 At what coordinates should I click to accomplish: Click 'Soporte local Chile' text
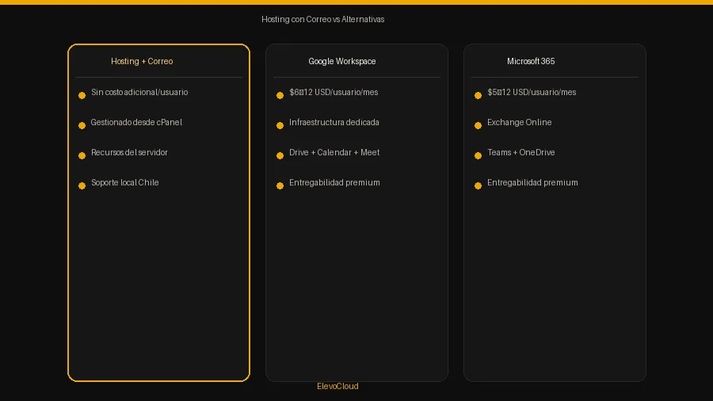coord(125,182)
